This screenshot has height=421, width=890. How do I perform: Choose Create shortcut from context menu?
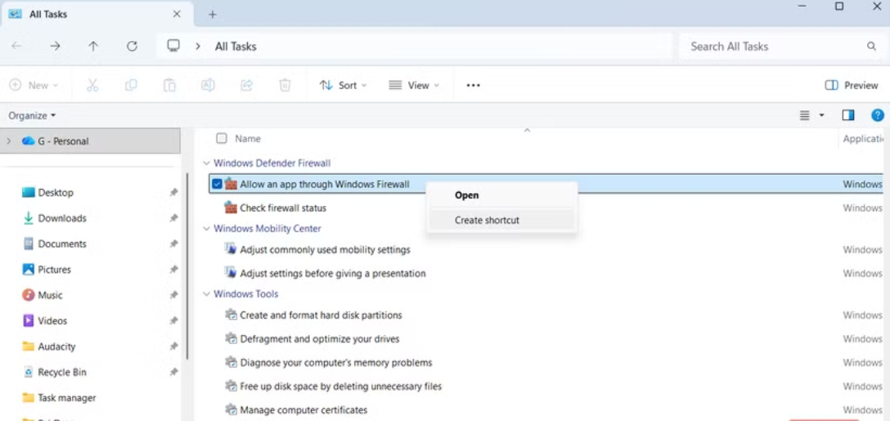[x=487, y=220]
